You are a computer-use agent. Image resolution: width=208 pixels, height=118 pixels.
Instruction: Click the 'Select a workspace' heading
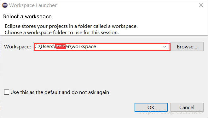coord(27,17)
